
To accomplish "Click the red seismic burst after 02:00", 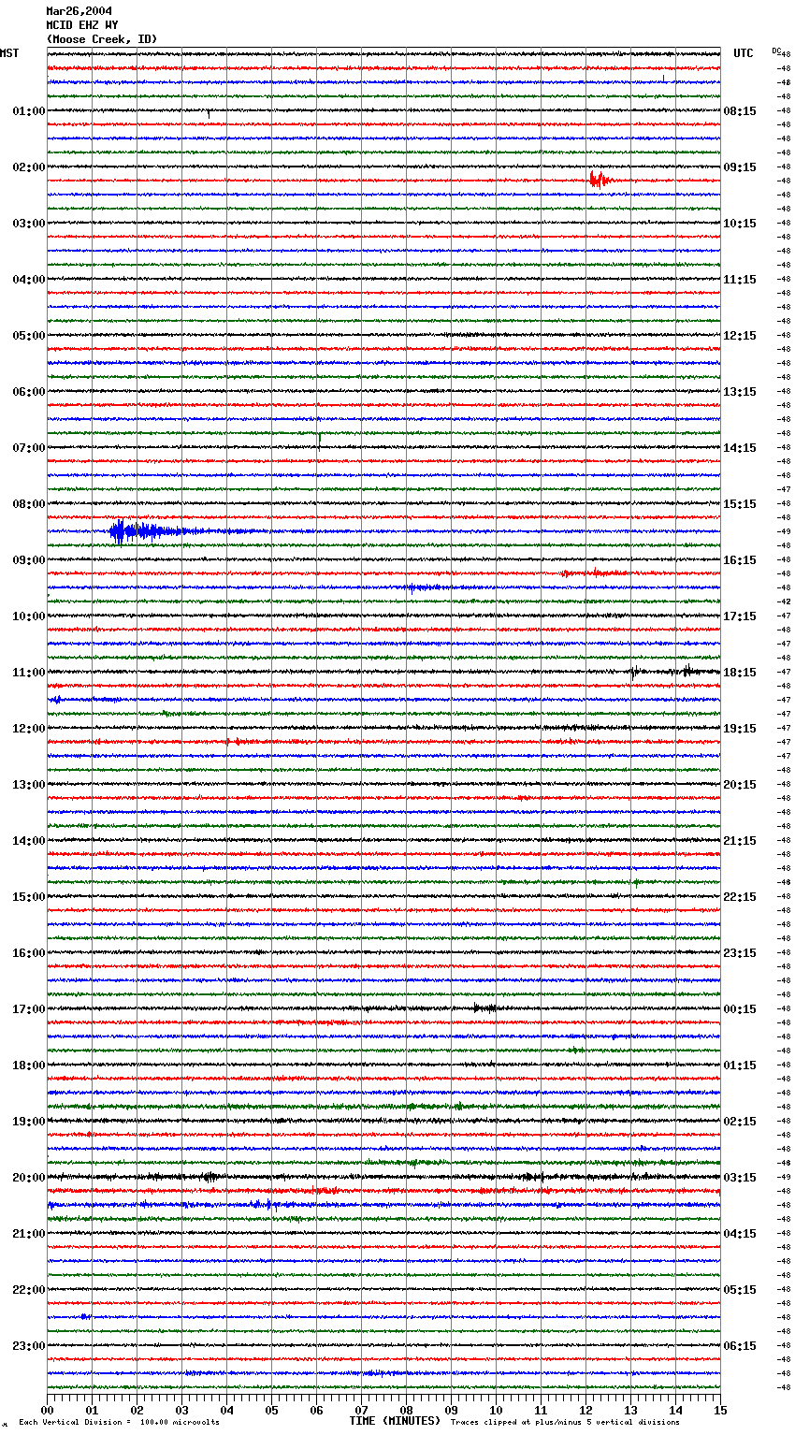I will click(x=600, y=180).
